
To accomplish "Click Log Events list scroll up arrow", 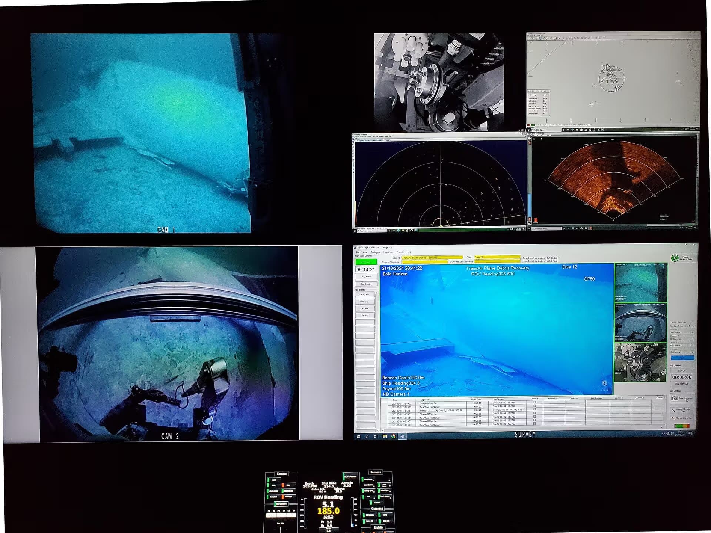I will (x=377, y=293).
